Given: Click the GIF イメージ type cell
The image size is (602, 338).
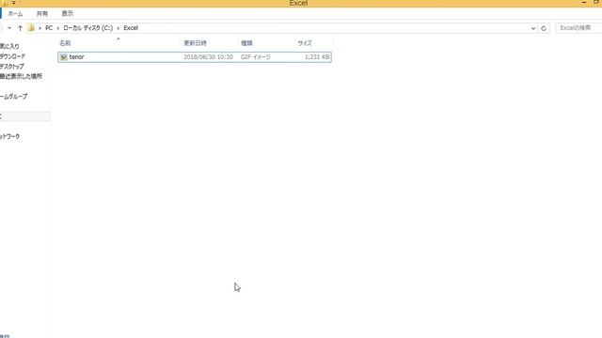Looking at the screenshot, I should pos(256,57).
